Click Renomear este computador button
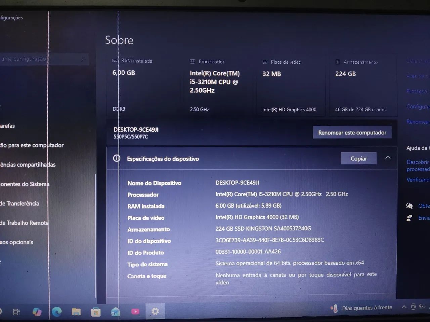This screenshot has width=430, height=322. pyautogui.click(x=352, y=132)
